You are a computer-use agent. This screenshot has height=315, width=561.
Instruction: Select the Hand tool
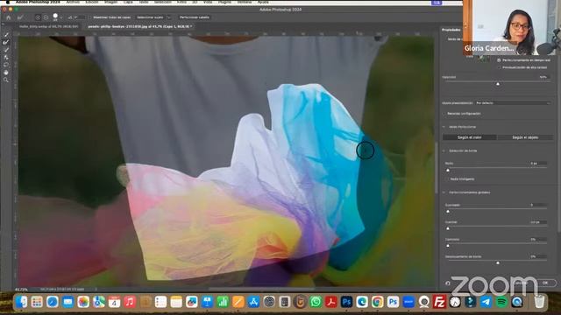[6, 73]
